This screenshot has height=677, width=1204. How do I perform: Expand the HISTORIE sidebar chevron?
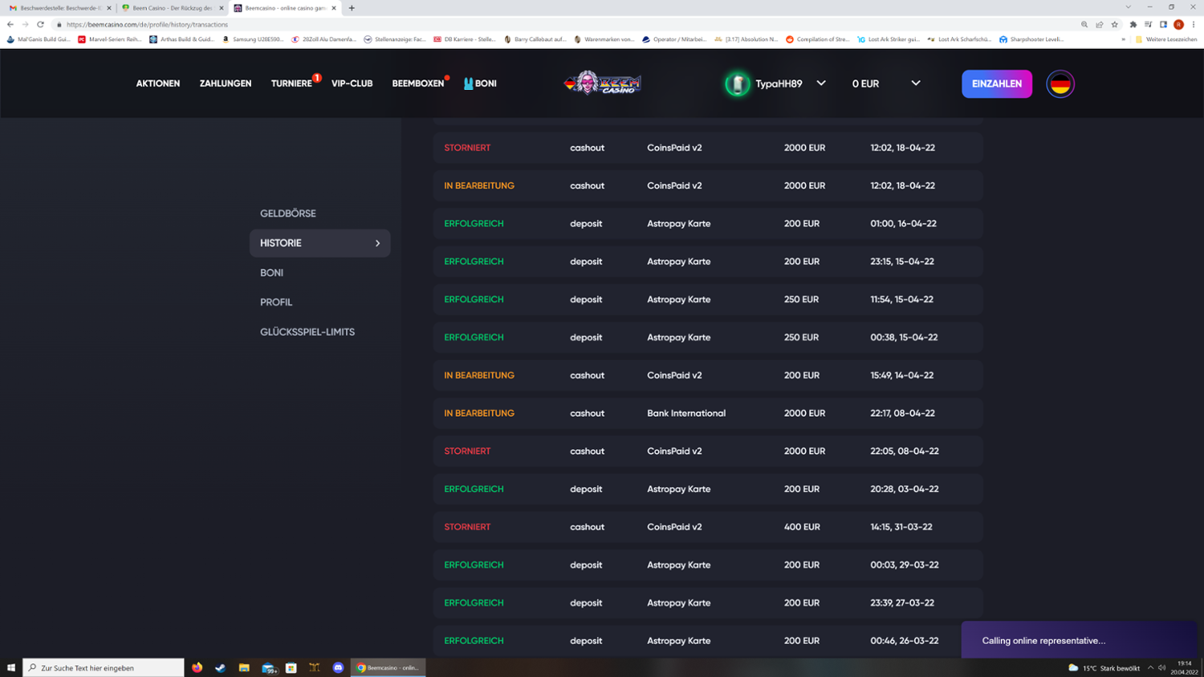coord(377,243)
